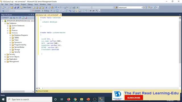The height and width of the screenshot is (102, 182).
Task: Expand System Databases node
Action: pyautogui.click(x=8, y=26)
